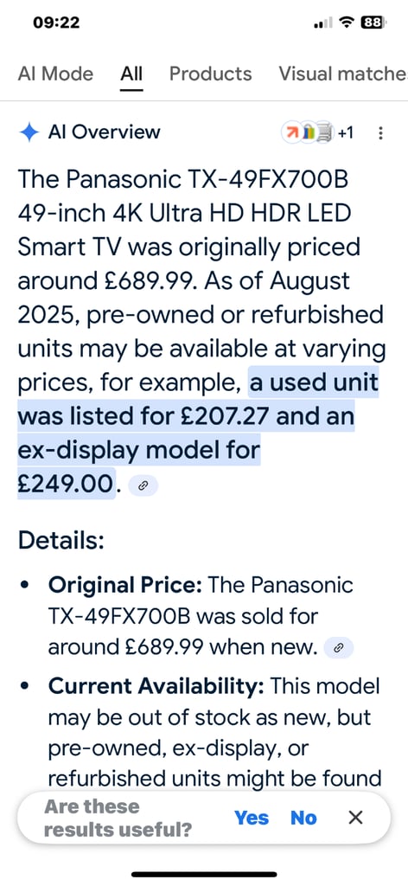The image size is (408, 886).
Task: Tap the Wi-Fi status icon
Action: click(346, 23)
